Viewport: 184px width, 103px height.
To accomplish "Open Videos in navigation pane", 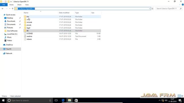I will 9,40.
